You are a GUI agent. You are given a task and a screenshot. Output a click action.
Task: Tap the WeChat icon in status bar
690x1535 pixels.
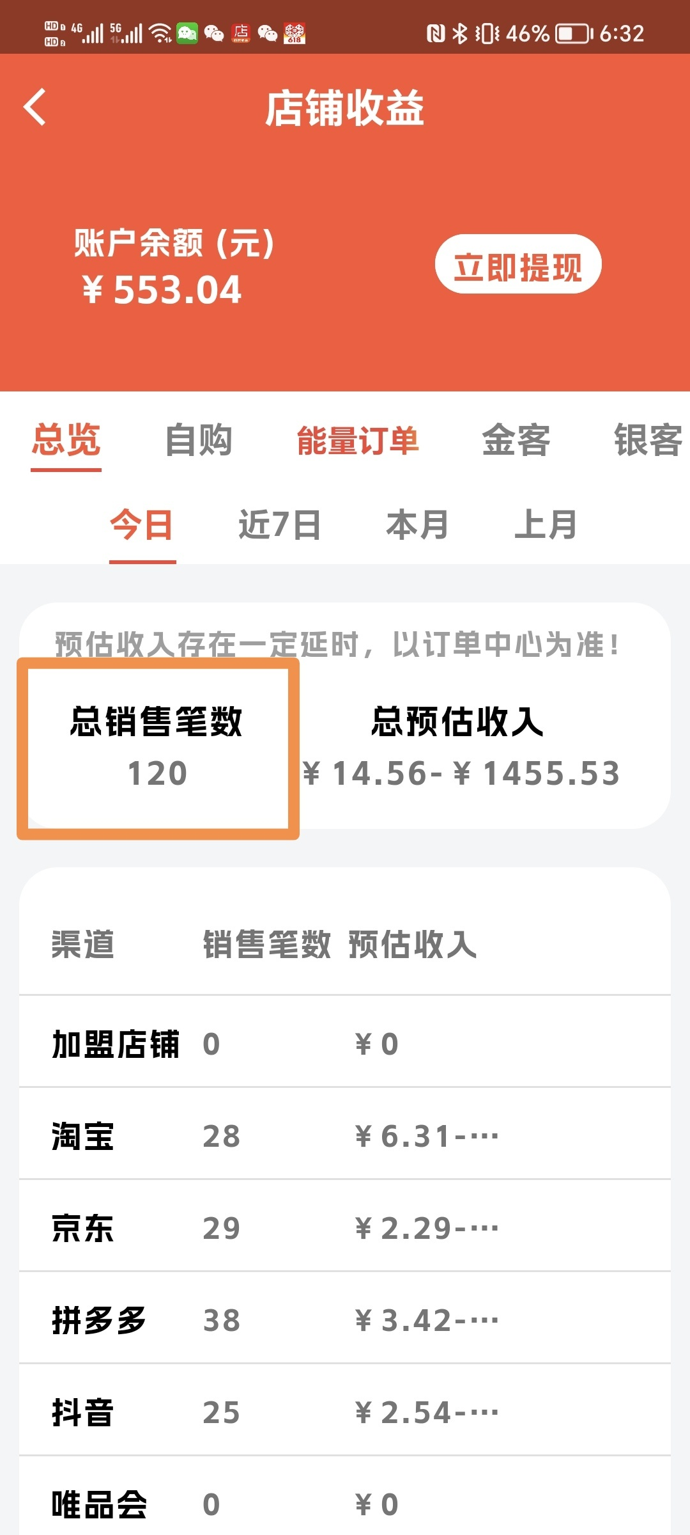pos(213,33)
